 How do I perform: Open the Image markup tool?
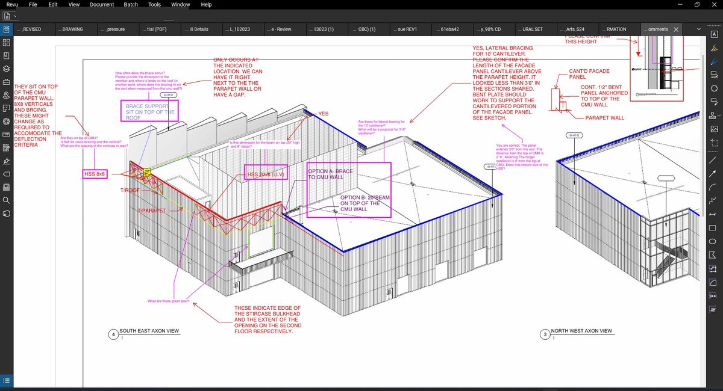coord(715,129)
